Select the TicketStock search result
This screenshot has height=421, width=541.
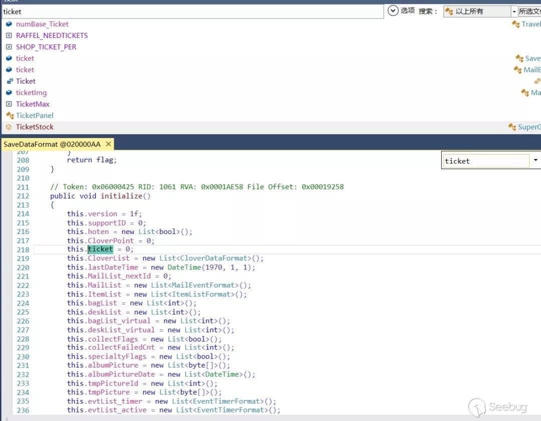(35, 127)
